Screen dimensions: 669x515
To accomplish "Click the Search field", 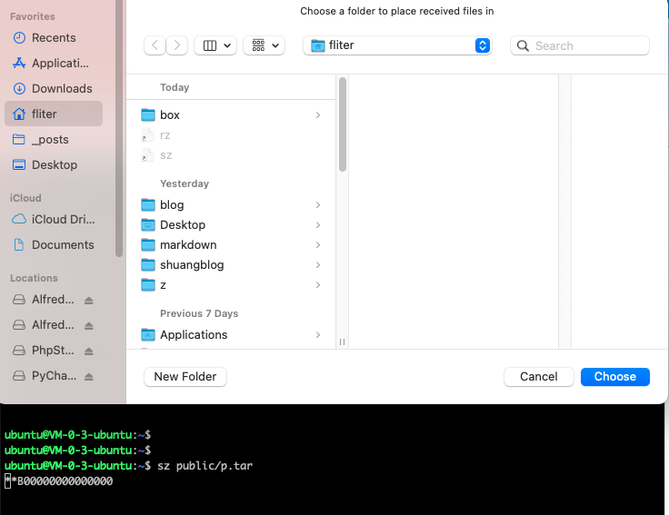I will pos(580,45).
